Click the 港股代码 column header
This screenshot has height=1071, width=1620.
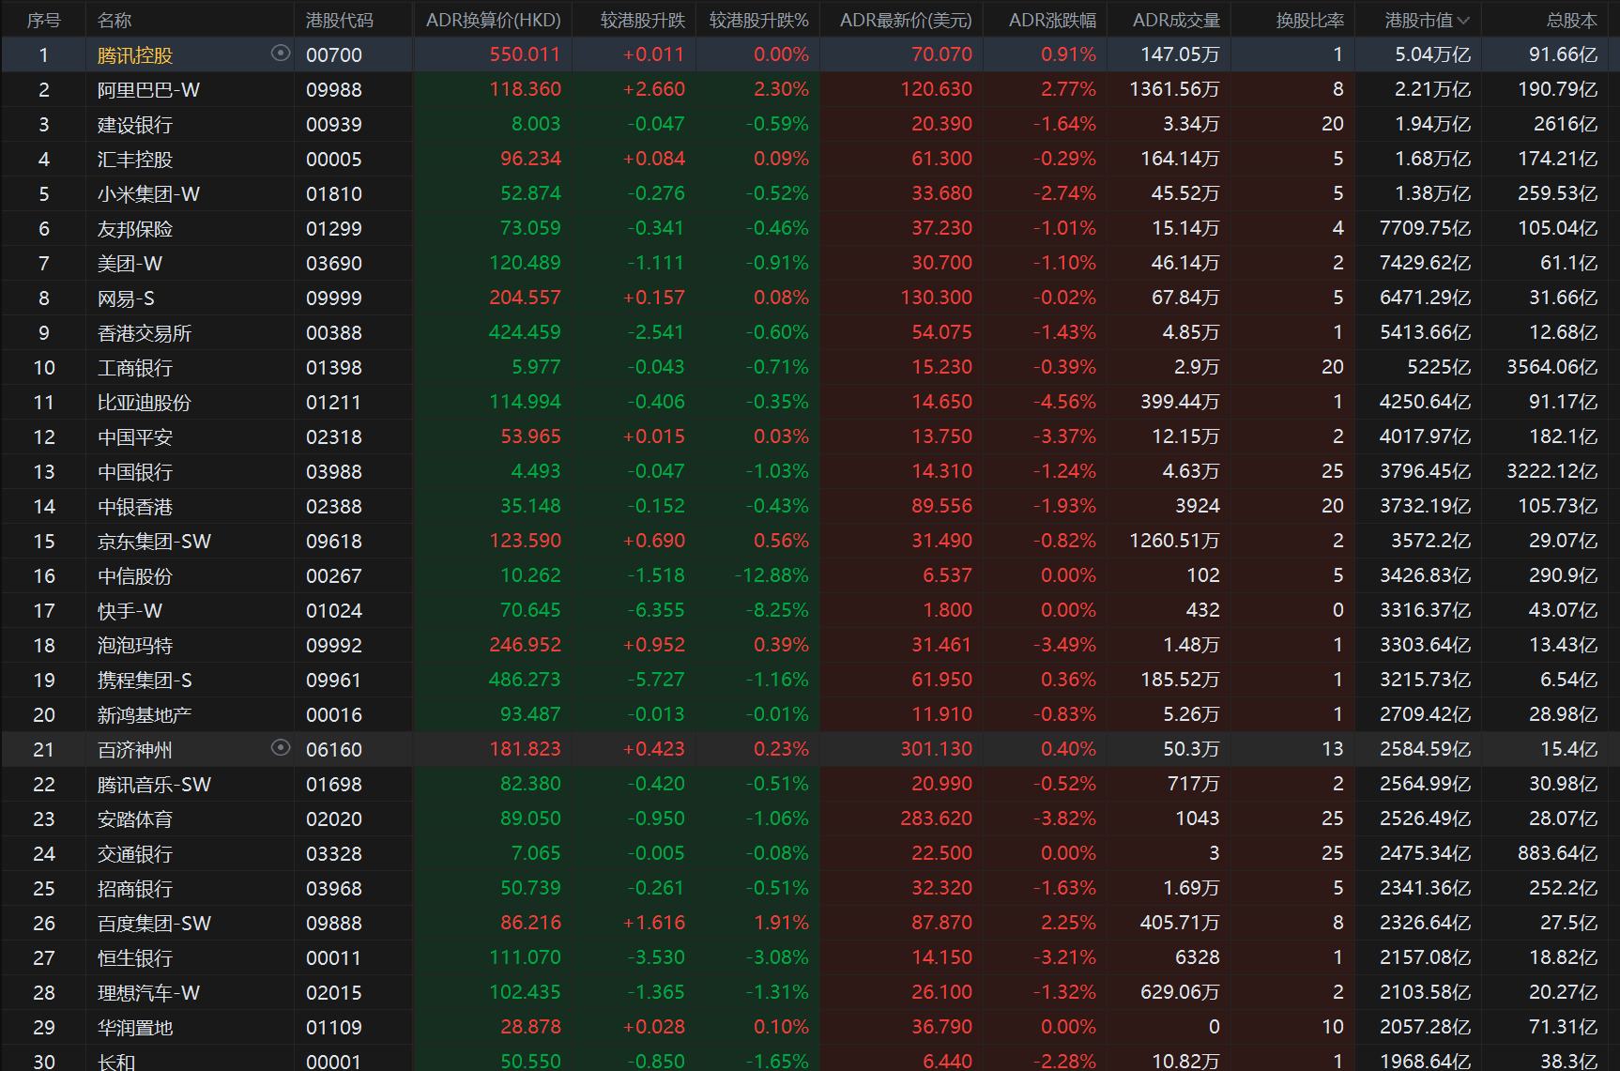click(339, 20)
